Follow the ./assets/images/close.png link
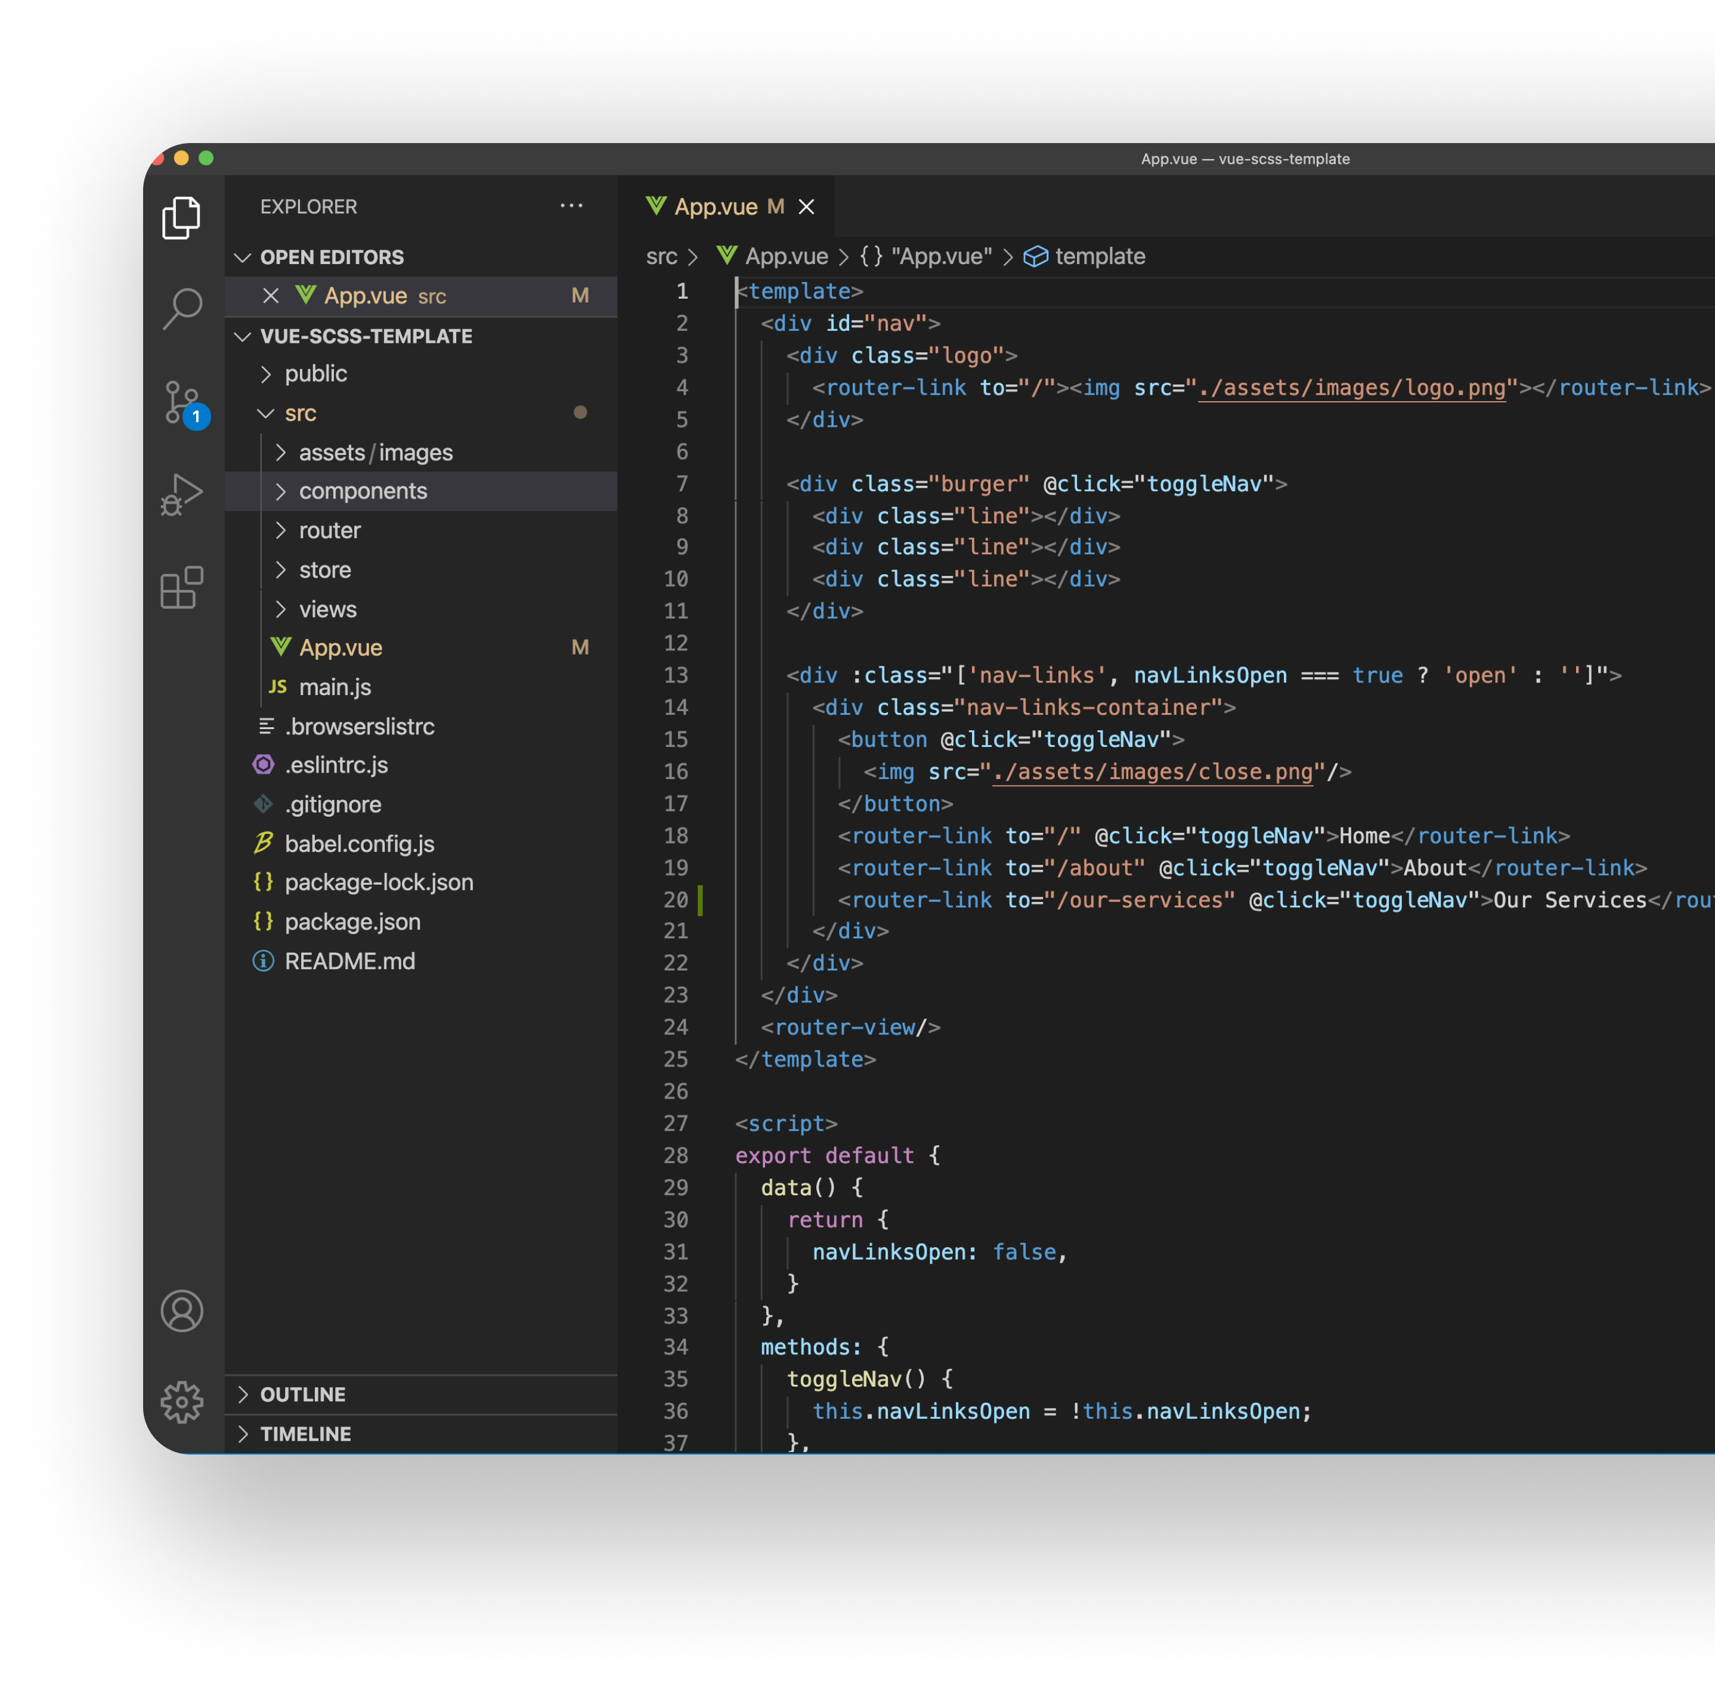This screenshot has height=1693, width=1715. click(x=1152, y=772)
